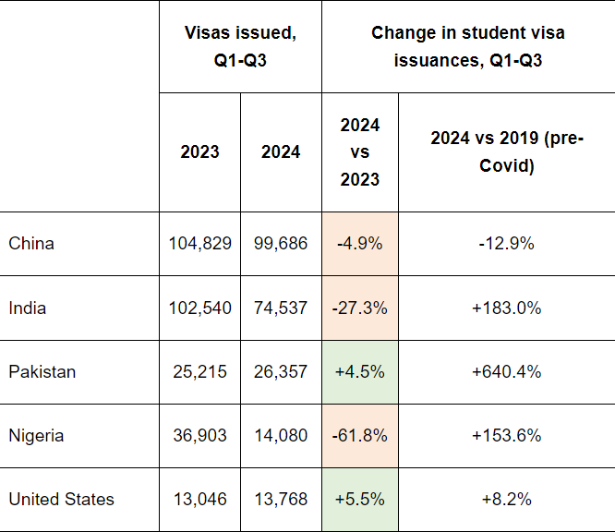615x532 pixels.
Task: Select United States 2023 value 13,046
Action: 200,500
